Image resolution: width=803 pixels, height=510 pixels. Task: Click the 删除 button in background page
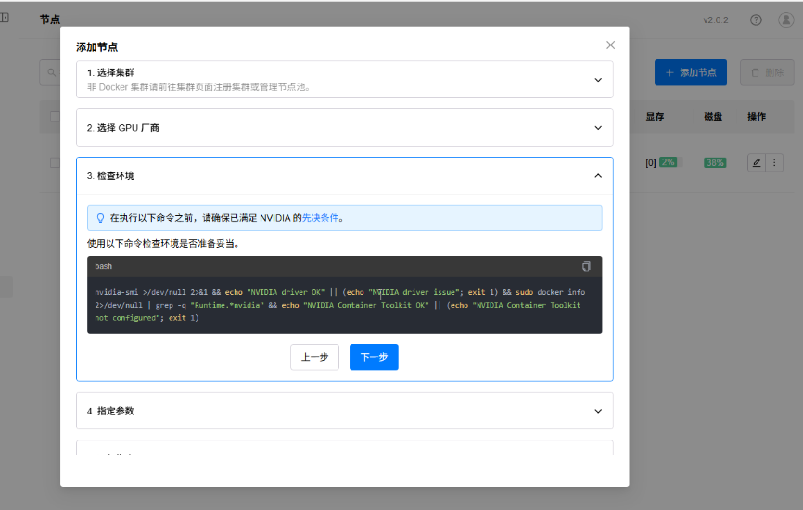(x=767, y=72)
